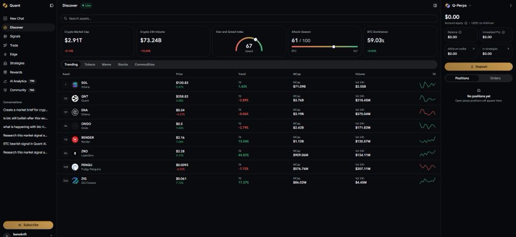Open the In strategies arrow icon

coord(509,49)
